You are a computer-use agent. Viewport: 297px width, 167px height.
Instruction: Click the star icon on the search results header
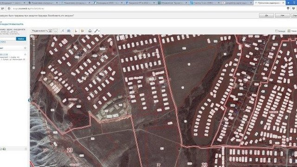click(x=25, y=48)
